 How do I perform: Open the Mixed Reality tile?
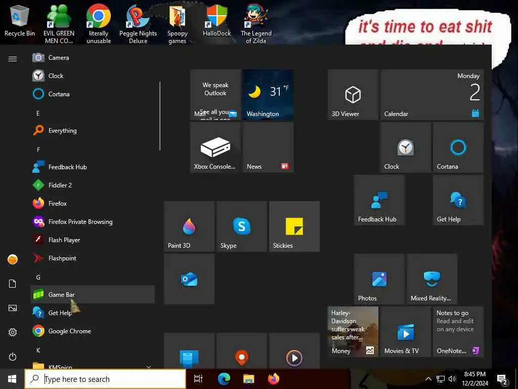432,279
